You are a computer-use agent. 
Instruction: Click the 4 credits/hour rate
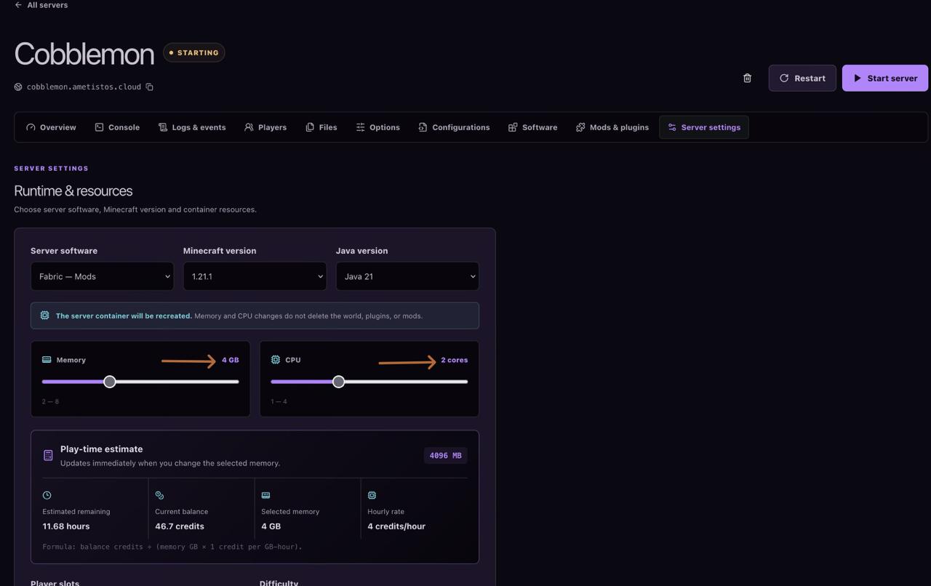point(396,526)
